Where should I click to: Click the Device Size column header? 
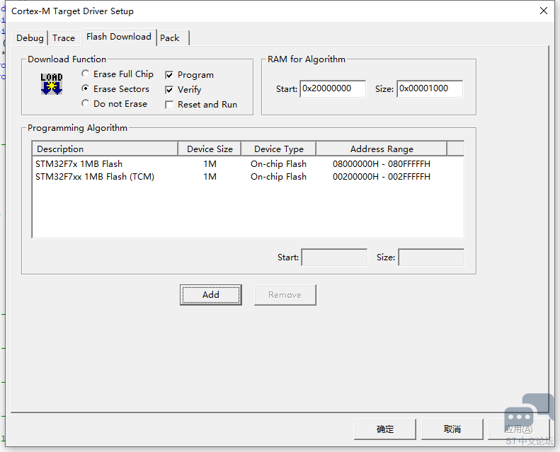click(210, 149)
